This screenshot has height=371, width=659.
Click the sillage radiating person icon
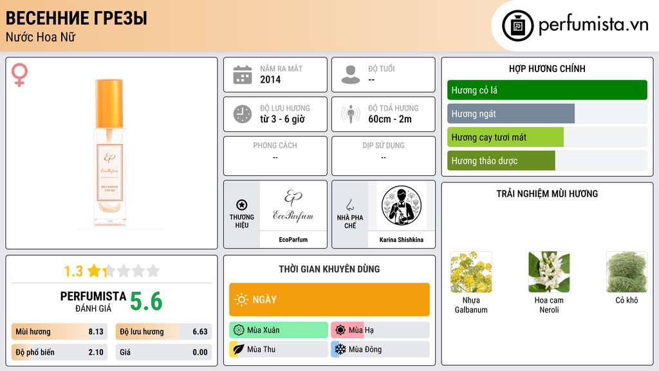(x=351, y=114)
